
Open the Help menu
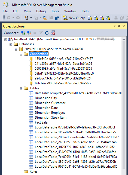(x=85, y=11)
